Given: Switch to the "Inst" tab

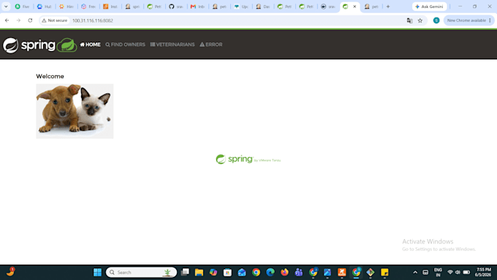Looking at the screenshot, I should (x=110, y=7).
